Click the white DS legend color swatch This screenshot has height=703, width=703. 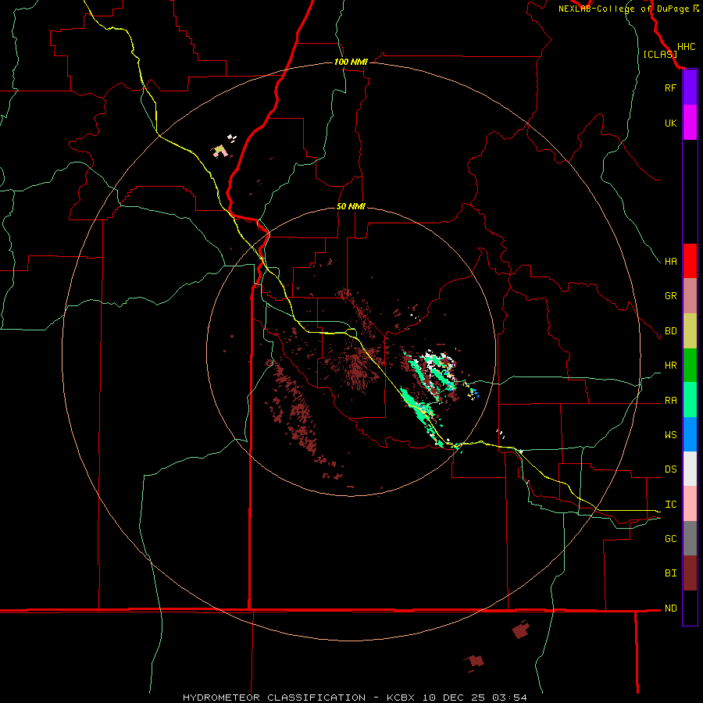(x=690, y=469)
